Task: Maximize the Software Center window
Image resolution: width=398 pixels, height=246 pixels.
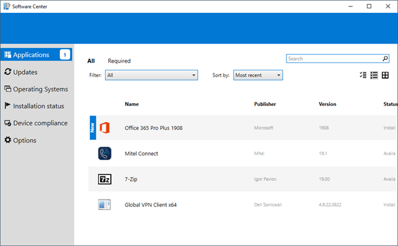Action: (x=369, y=6)
